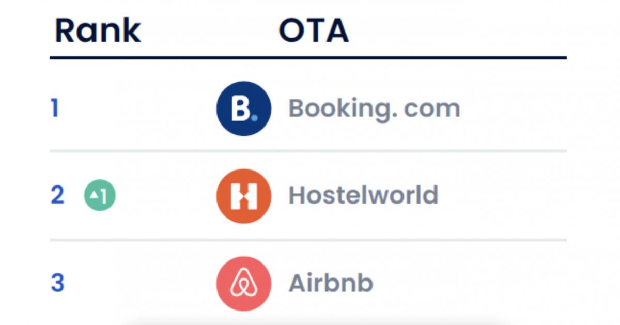Click the small blue dot in Booking.com logo
The image size is (620, 325).
click(x=254, y=117)
